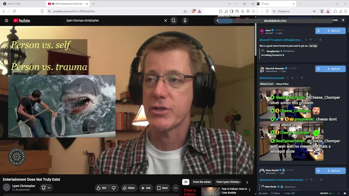Image resolution: width=349 pixels, height=196 pixels.
Task: Open the tab search dropdown in left browser
Action: pyautogui.click(x=229, y=4)
